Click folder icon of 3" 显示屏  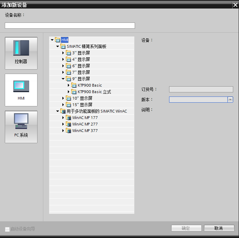pos(69,53)
